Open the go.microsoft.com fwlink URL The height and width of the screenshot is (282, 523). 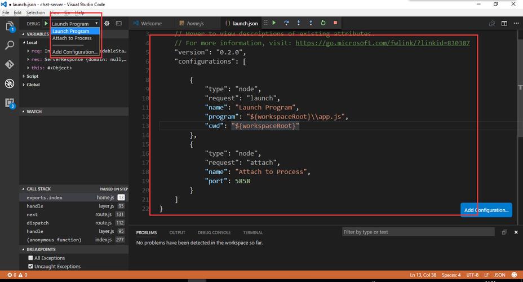click(x=383, y=43)
